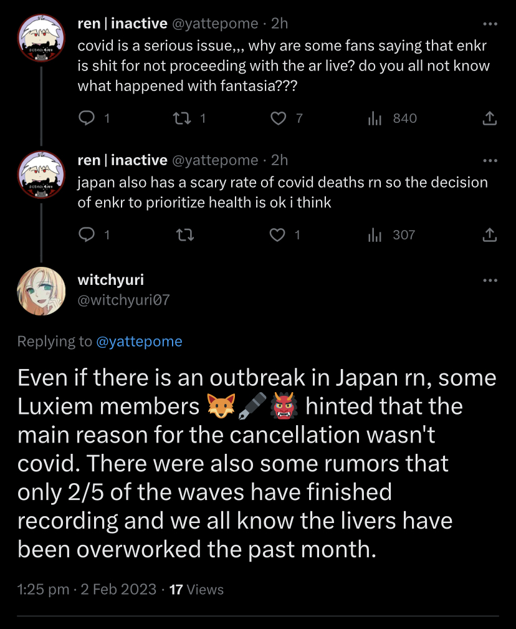View analytics showing 307 views
Screen dimensions: 516x629
pyautogui.click(x=375, y=235)
